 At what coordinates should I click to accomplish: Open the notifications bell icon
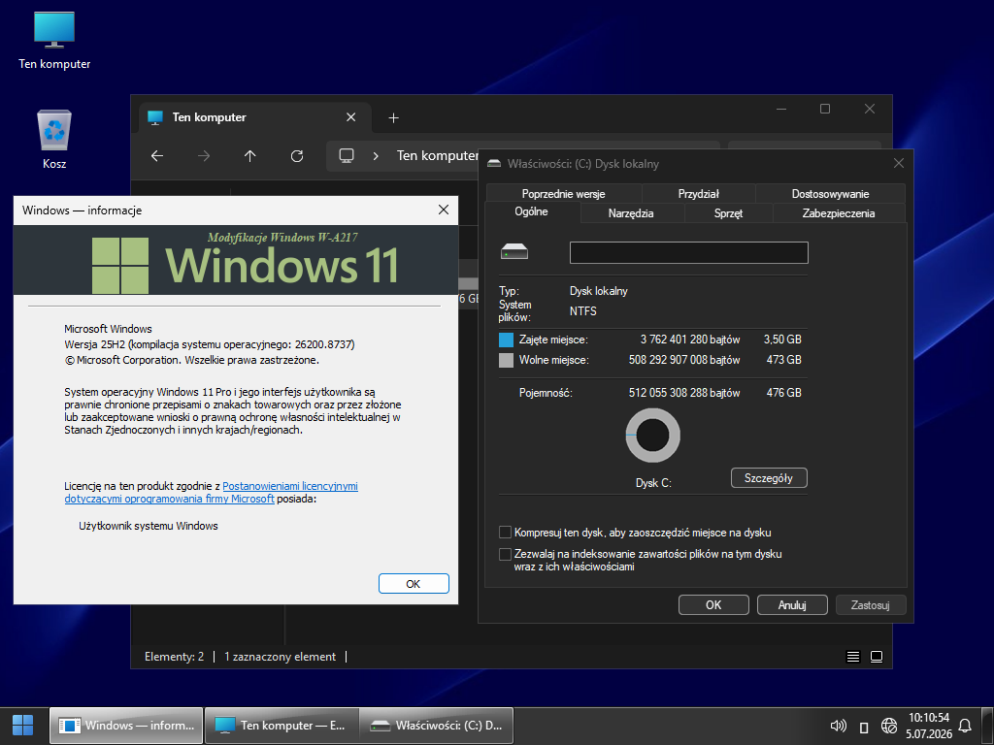(965, 726)
